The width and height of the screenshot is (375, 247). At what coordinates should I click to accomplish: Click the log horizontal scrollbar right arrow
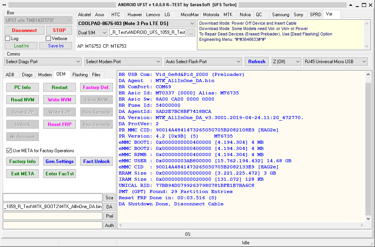click(x=362, y=225)
